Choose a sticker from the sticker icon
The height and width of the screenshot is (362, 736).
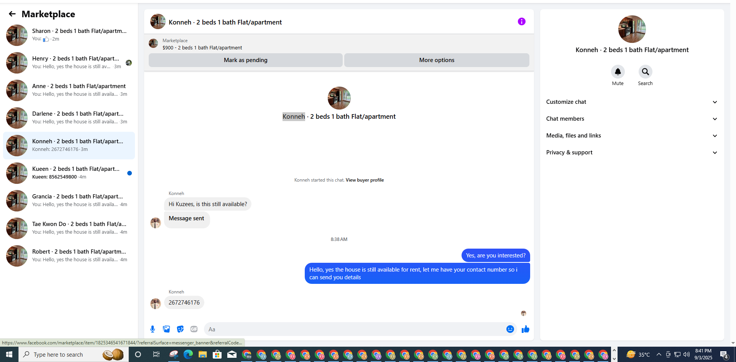[180, 329]
